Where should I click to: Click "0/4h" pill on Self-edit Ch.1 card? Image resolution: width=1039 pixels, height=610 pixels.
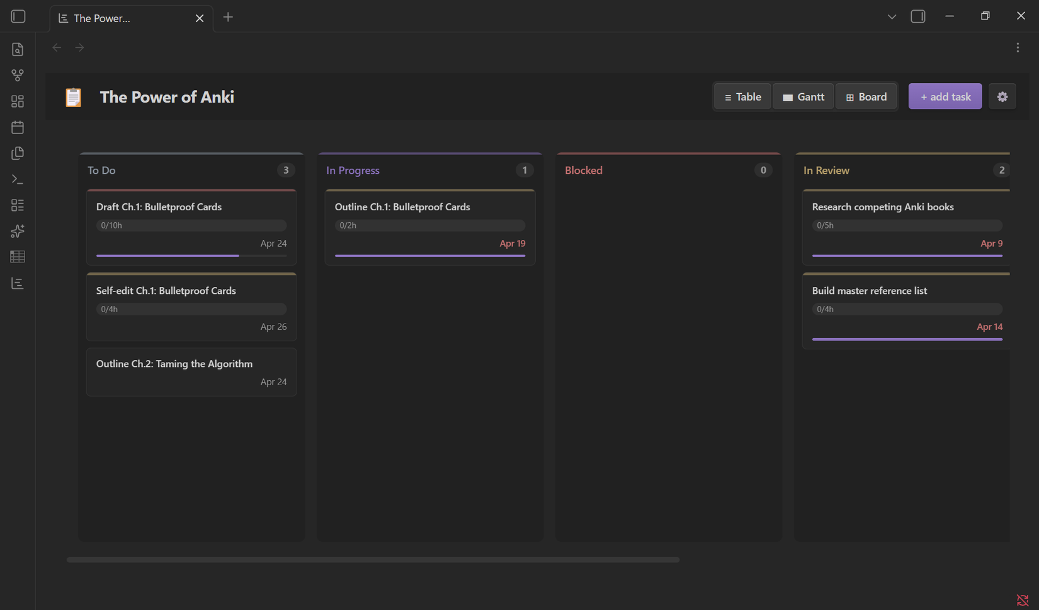(x=191, y=309)
